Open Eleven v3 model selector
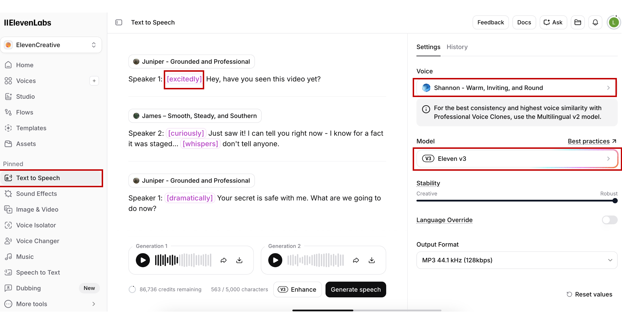The width and height of the screenshot is (622, 313). coord(517,159)
